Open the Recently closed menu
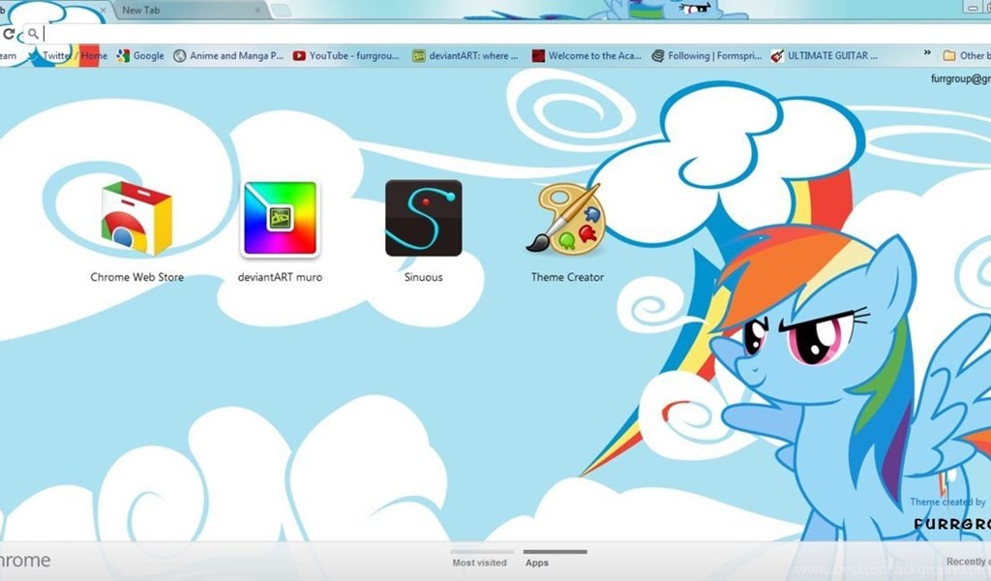 (x=968, y=562)
